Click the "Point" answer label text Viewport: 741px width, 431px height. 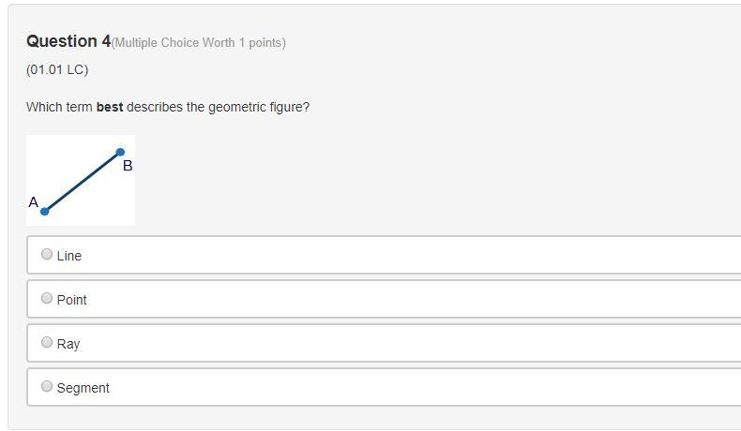point(72,300)
